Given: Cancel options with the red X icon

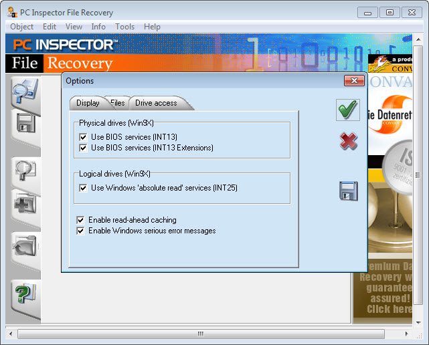Looking at the screenshot, I should [x=348, y=141].
